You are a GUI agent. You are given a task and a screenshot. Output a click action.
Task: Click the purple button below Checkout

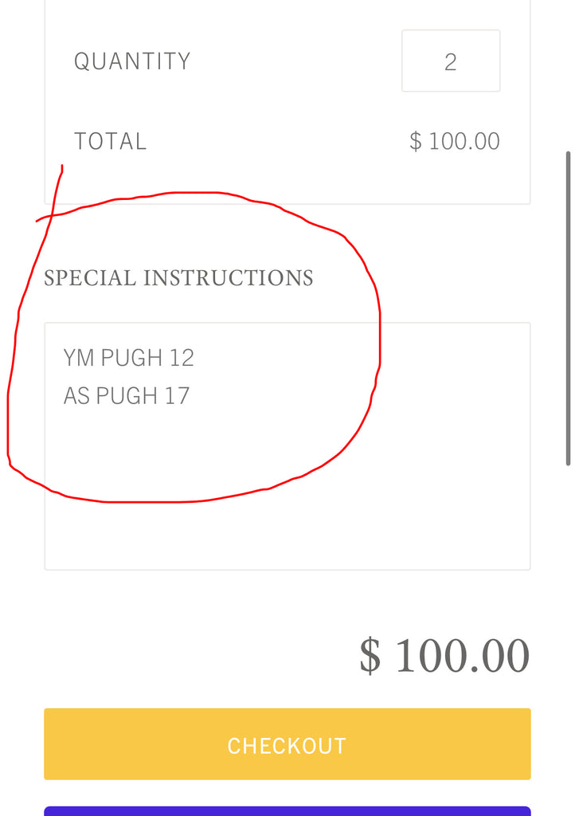point(287,811)
